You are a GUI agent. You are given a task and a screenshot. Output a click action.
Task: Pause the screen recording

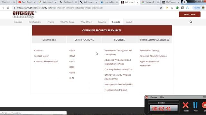click(196, 107)
